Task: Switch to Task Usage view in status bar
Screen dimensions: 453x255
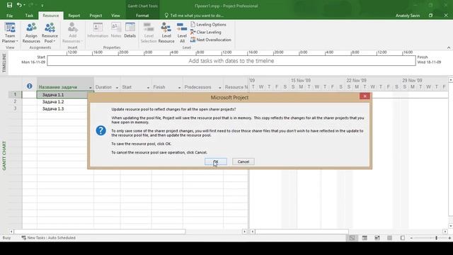Action: pos(365,238)
